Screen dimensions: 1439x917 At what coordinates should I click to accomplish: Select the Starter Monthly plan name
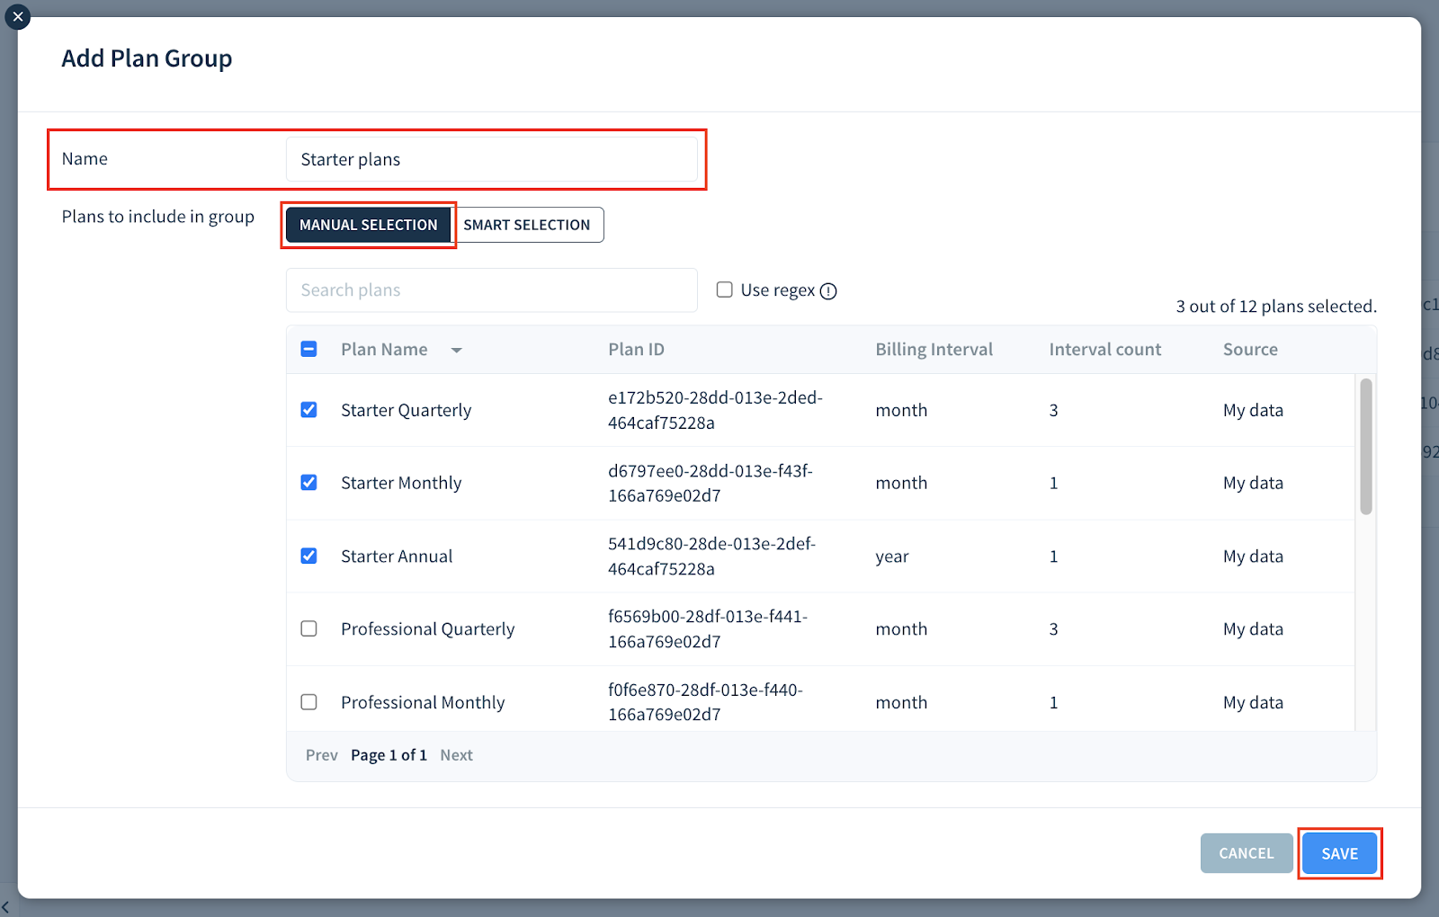click(401, 483)
